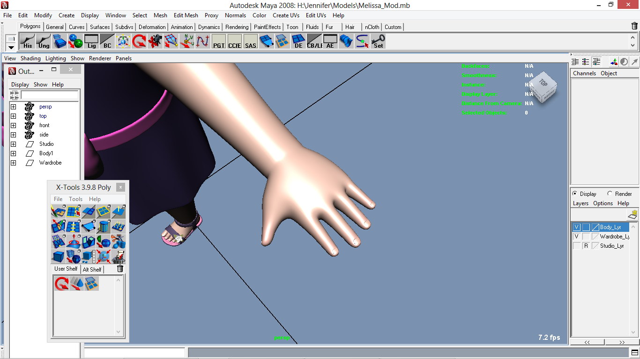Click the CCfE shelf button
This screenshot has height=359, width=640.
pyautogui.click(x=235, y=42)
